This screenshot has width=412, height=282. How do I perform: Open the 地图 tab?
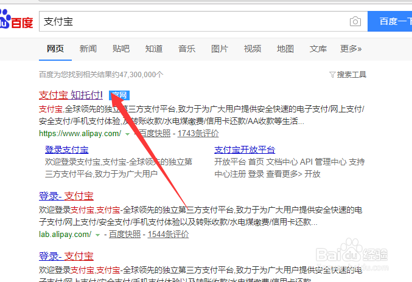pos(285,49)
